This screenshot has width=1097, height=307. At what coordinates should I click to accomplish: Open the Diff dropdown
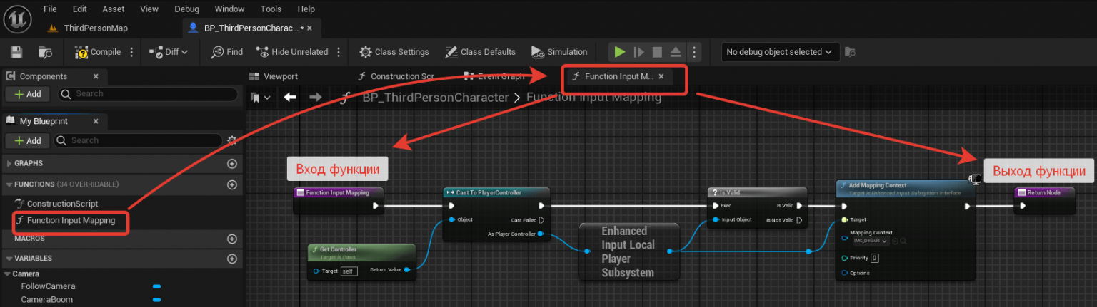pos(169,52)
